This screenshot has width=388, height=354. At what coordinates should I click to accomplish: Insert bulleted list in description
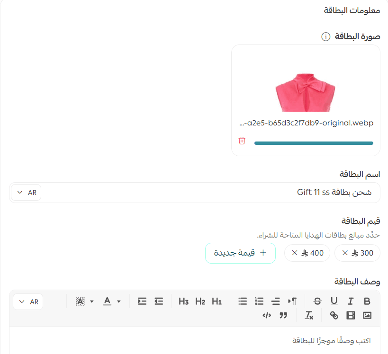243,301
